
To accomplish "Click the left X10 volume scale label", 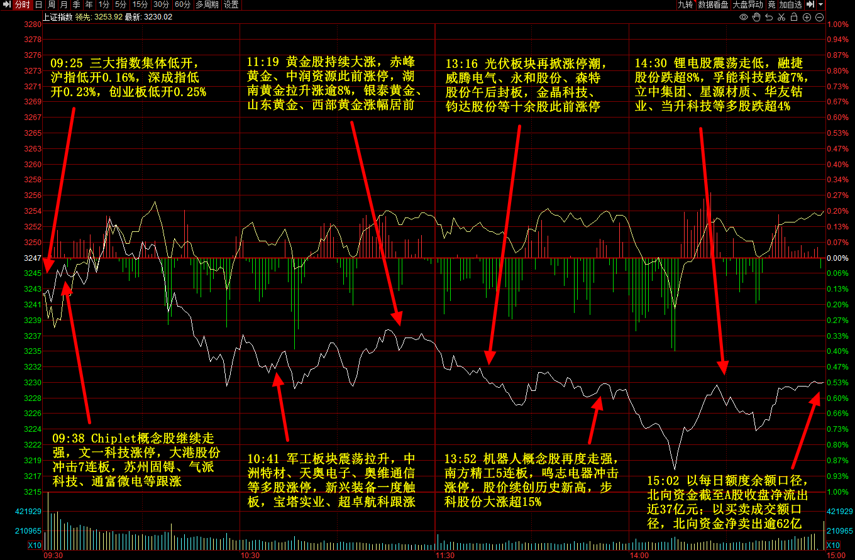I will point(35,545).
